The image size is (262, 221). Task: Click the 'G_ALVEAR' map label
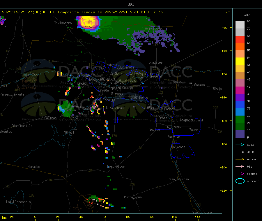[174, 127]
